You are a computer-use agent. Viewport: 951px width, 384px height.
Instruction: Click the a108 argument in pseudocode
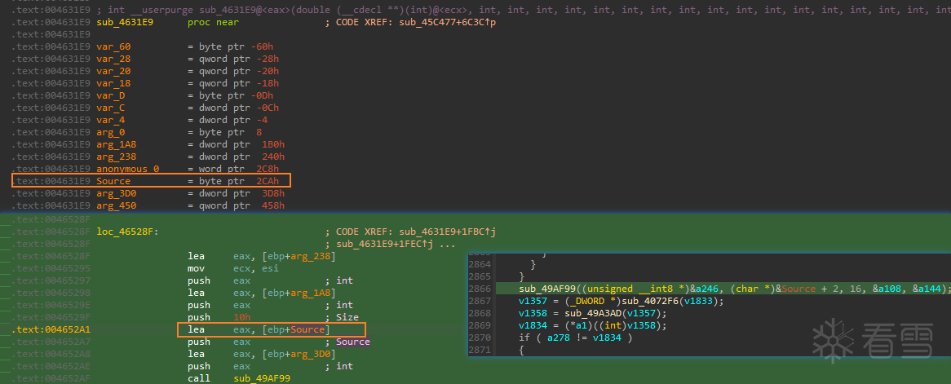coord(891,289)
